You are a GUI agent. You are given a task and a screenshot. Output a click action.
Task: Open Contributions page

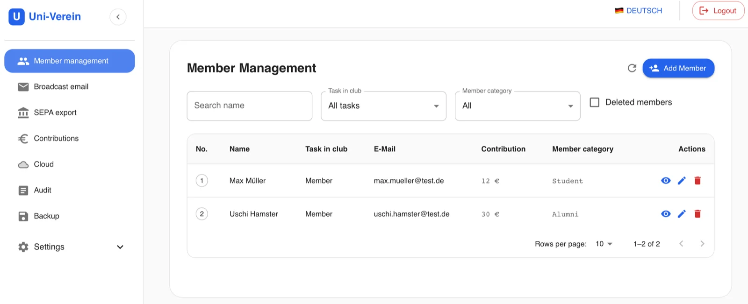point(70,139)
